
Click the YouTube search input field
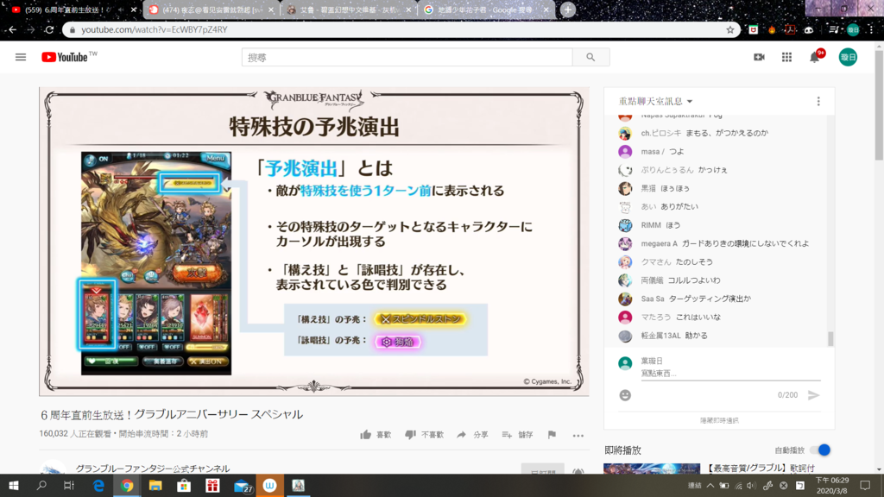[x=407, y=57]
